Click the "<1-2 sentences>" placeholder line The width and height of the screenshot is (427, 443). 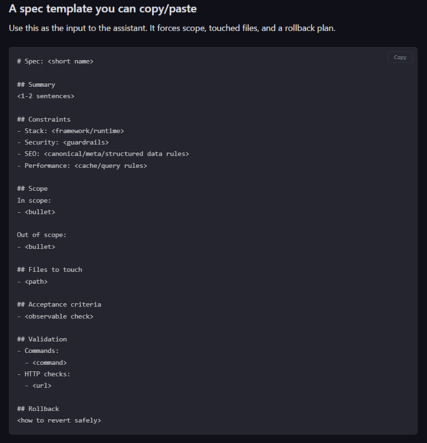click(46, 96)
